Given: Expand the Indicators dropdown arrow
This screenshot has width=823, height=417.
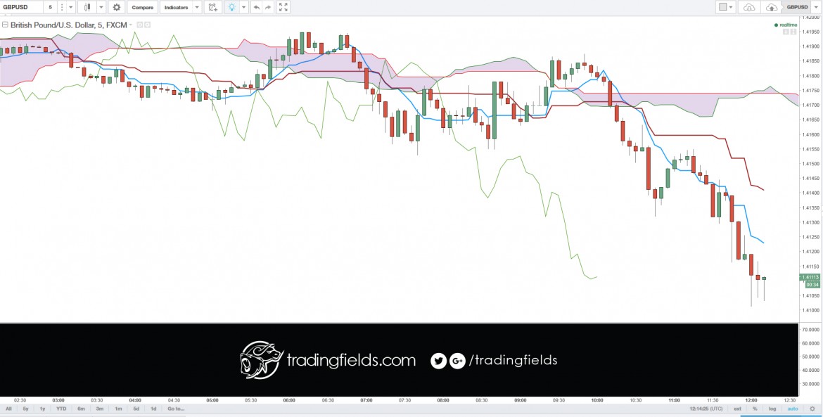Looking at the screenshot, I should [x=197, y=7].
